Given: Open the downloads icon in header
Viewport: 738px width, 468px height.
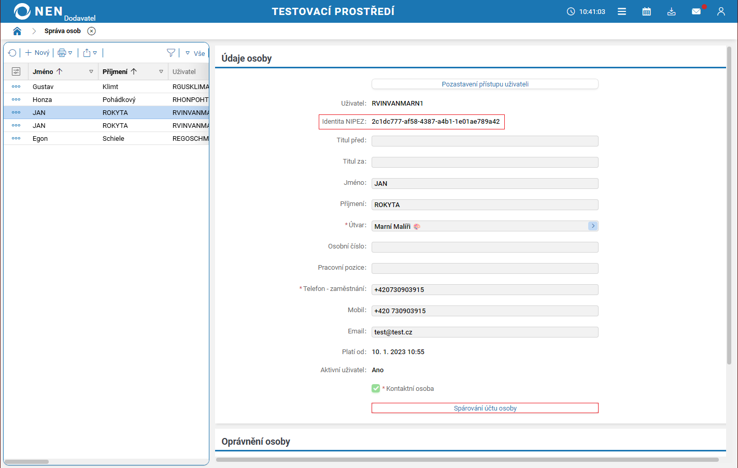Looking at the screenshot, I should point(671,11).
